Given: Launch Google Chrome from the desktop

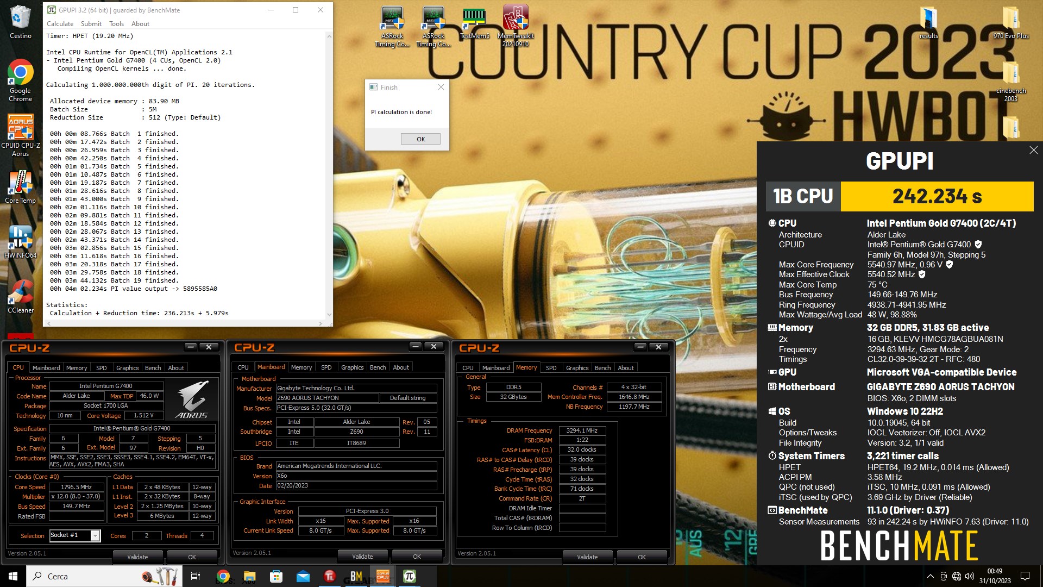Looking at the screenshot, I should click(21, 80).
